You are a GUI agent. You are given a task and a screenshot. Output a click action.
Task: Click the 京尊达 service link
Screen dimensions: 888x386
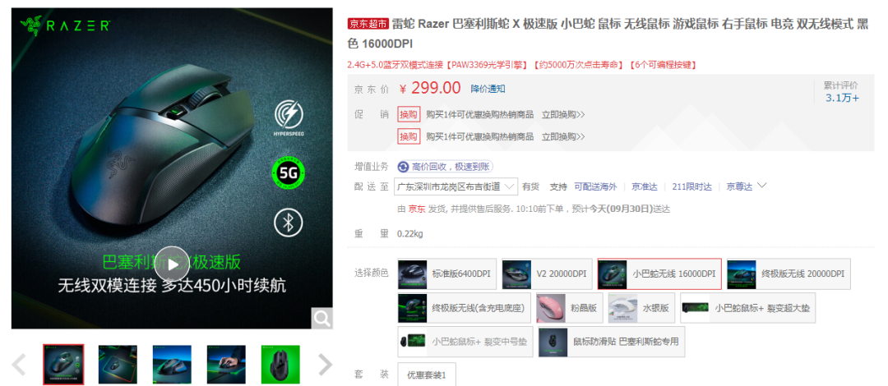tap(740, 186)
